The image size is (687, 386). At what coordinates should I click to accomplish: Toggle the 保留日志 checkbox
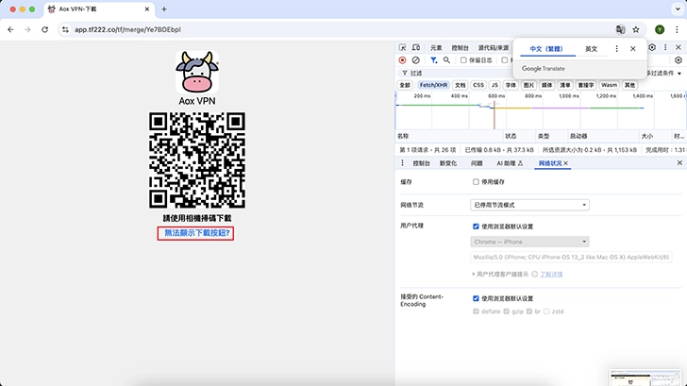(x=462, y=59)
